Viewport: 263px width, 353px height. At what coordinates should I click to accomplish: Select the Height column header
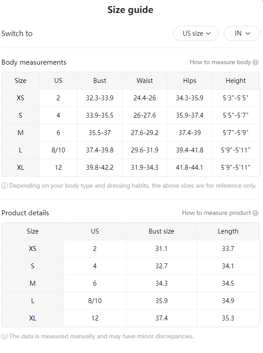[235, 81]
